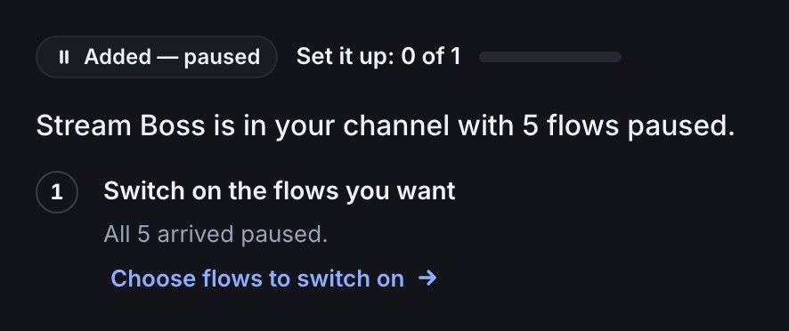Click the 5 flows paused text in message
The image size is (789, 331).
pos(629,126)
